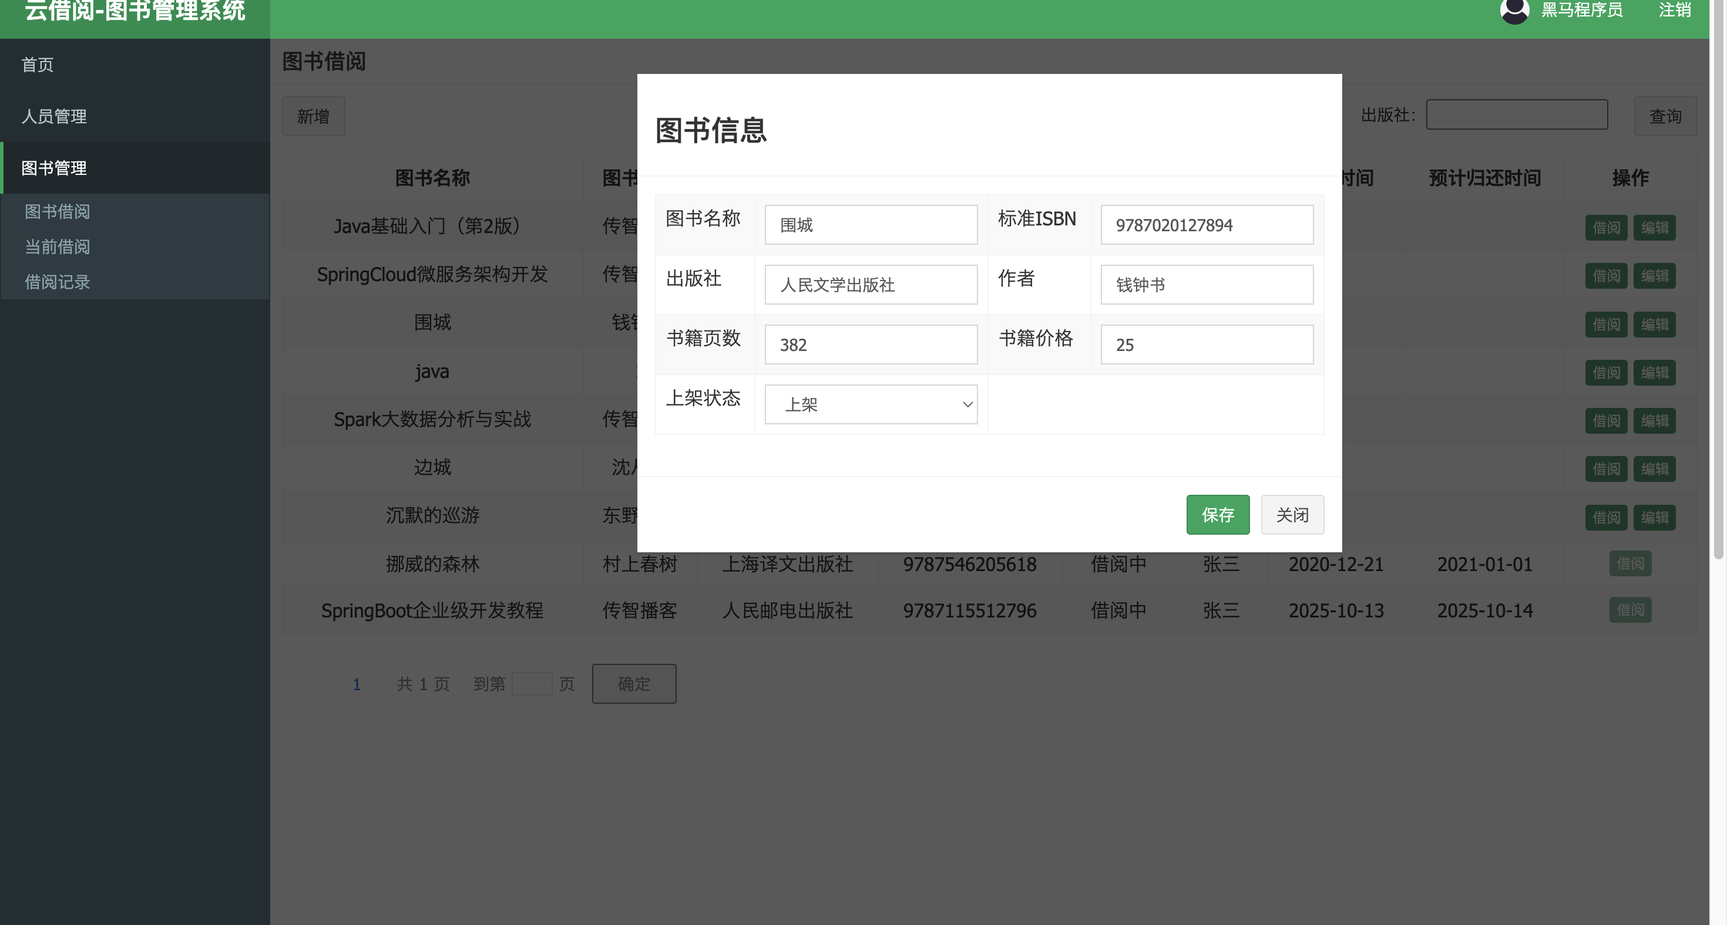Click the 借阅 button for the 边城 row

point(1605,469)
